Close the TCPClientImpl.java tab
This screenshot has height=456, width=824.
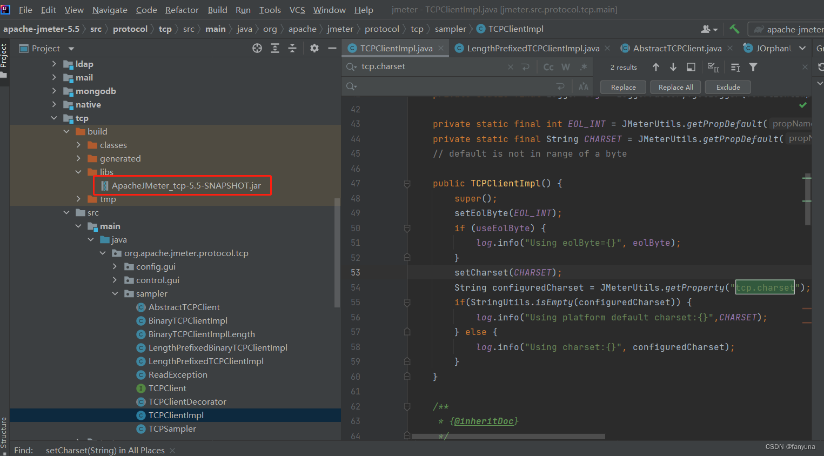(x=441, y=48)
